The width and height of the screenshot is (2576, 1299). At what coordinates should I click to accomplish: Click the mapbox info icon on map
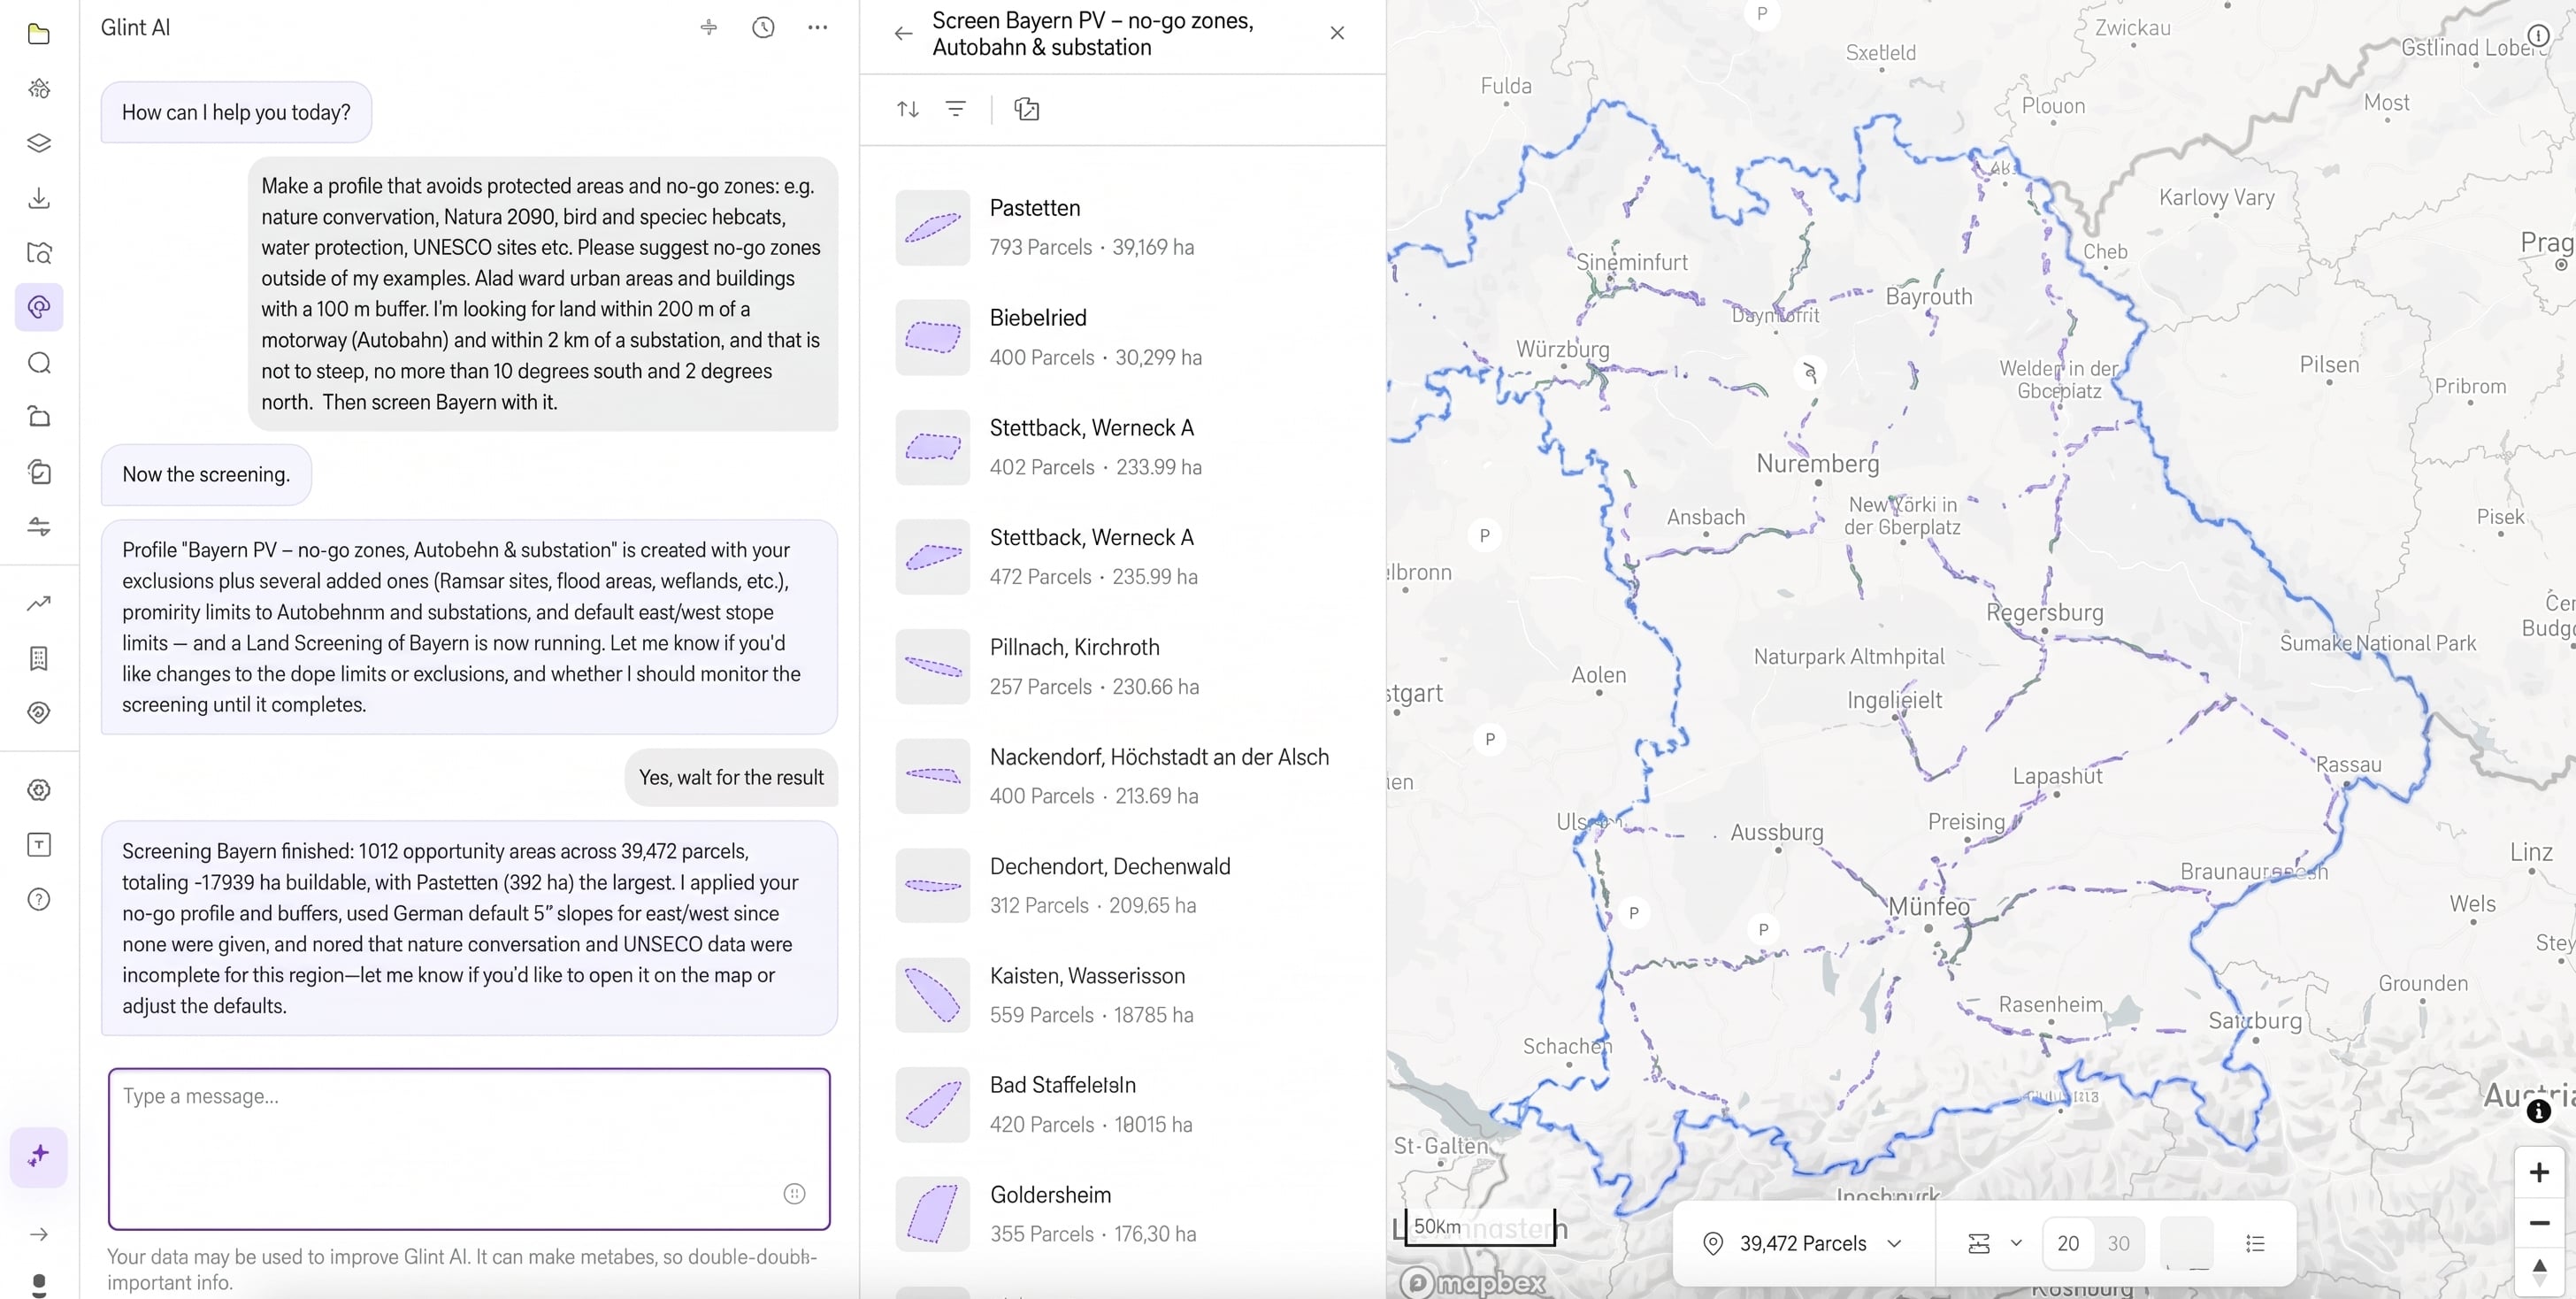pos(2538,1111)
